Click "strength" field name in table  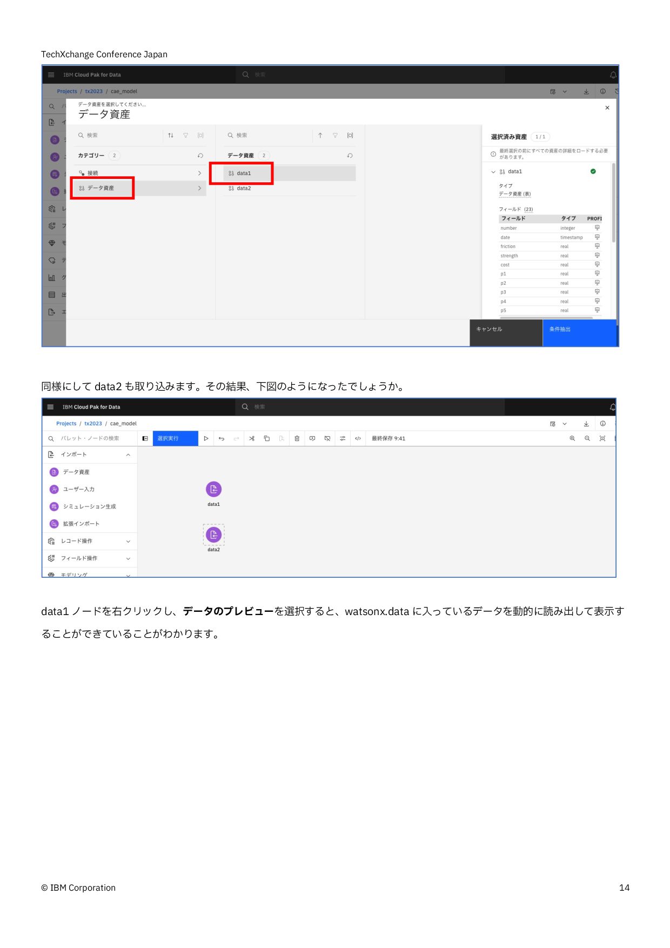509,256
